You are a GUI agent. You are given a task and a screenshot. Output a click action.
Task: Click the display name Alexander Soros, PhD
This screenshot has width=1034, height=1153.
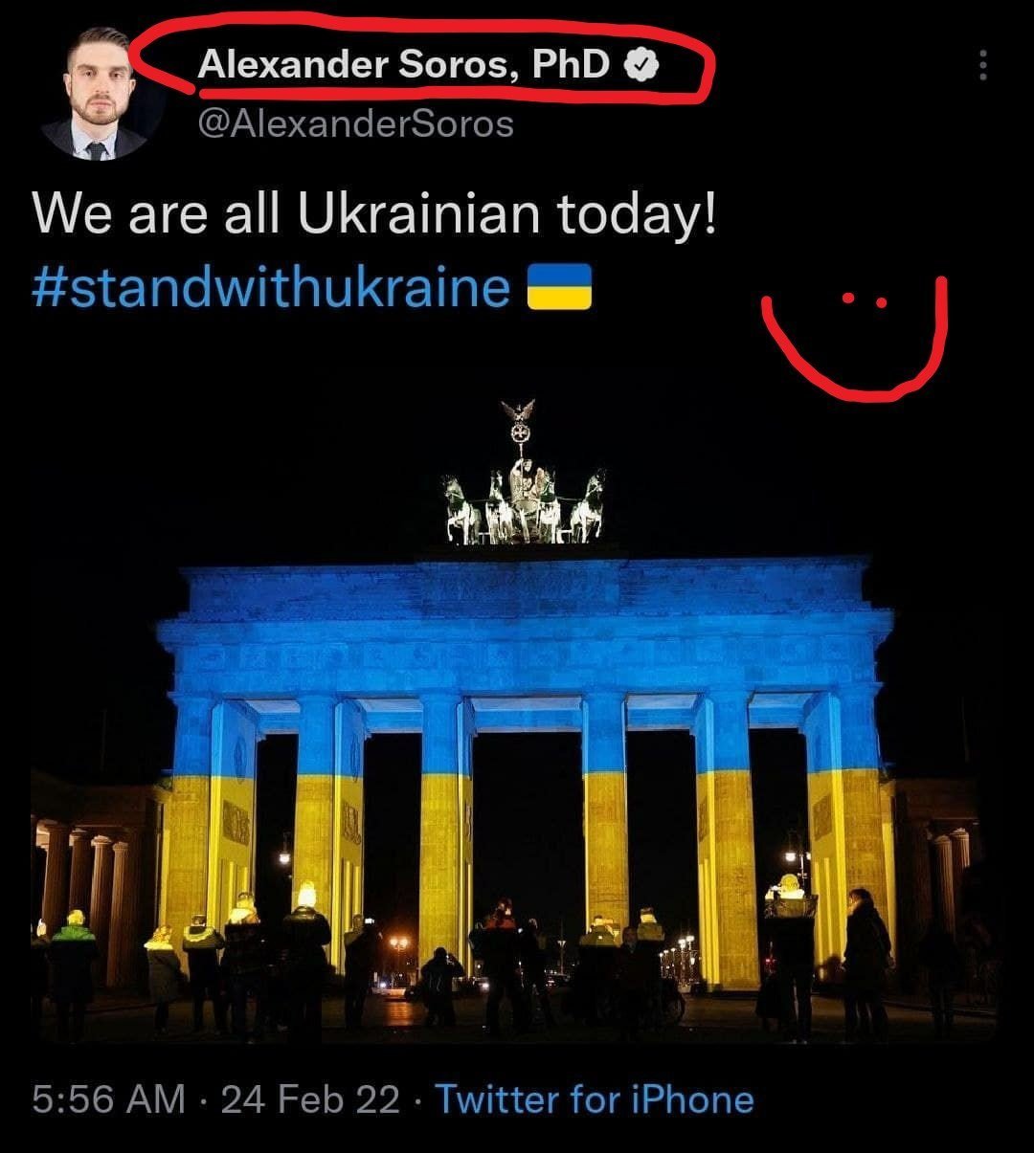click(x=404, y=65)
